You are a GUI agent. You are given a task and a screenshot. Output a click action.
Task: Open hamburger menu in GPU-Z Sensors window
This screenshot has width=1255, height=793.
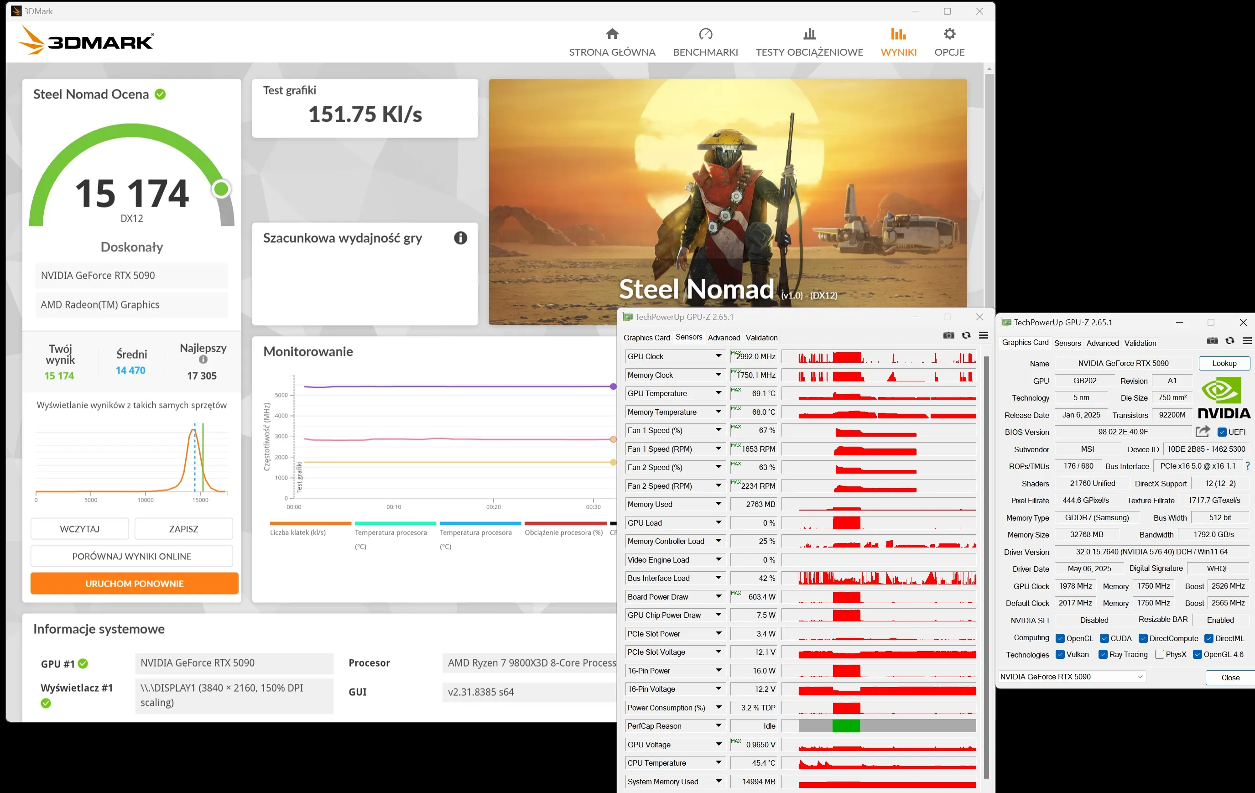984,335
